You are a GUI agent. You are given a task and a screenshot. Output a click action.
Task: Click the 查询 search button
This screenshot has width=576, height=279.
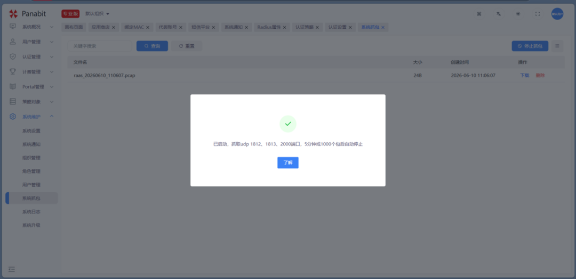pos(152,46)
